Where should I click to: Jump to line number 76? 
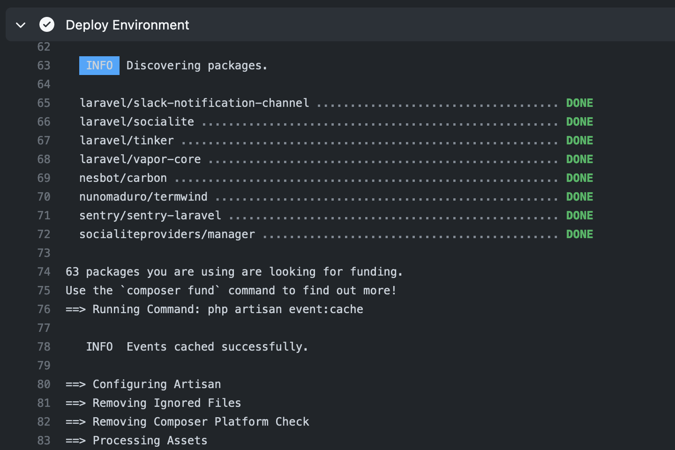click(44, 309)
